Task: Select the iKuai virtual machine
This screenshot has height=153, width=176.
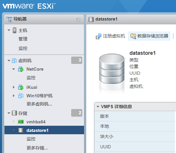Action: click(32, 87)
